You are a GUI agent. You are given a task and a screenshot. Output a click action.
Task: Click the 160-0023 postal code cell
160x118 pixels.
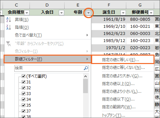click(x=140, y=41)
